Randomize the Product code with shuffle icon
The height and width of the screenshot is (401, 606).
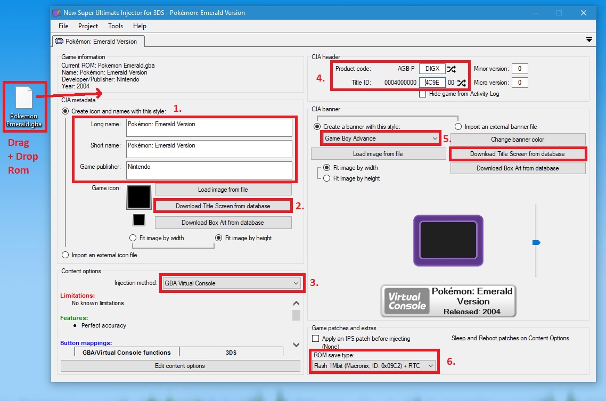point(452,69)
